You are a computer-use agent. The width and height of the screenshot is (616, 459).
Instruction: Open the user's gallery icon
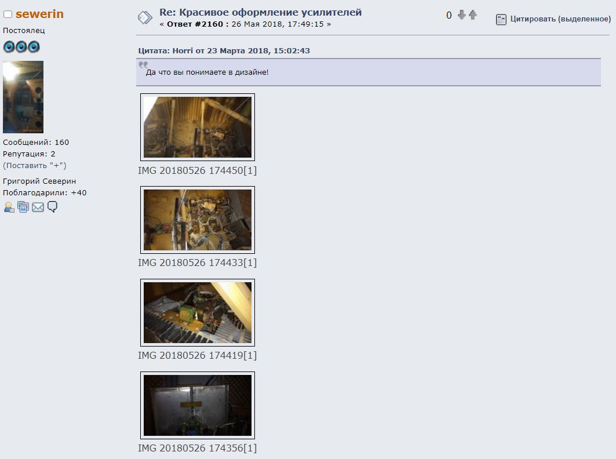click(x=23, y=207)
